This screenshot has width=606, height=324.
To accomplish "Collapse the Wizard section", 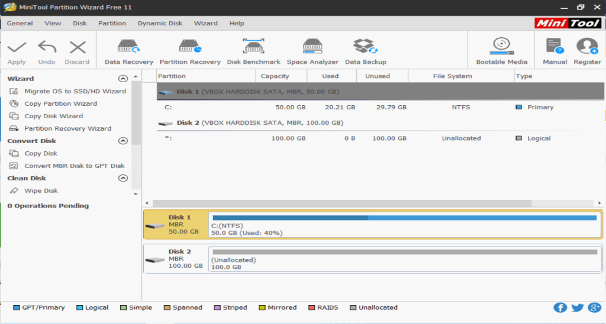I will tap(123, 79).
